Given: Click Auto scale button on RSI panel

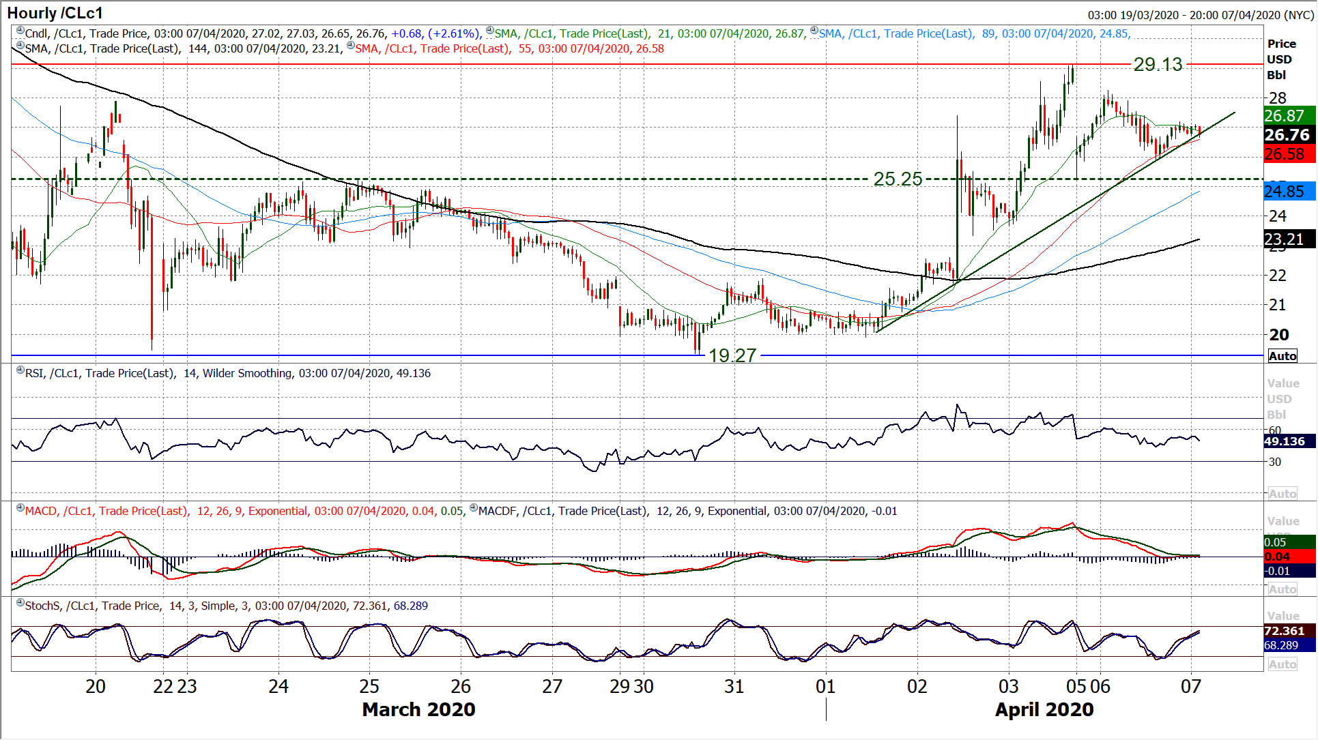Looking at the screenshot, I should point(1283,494).
